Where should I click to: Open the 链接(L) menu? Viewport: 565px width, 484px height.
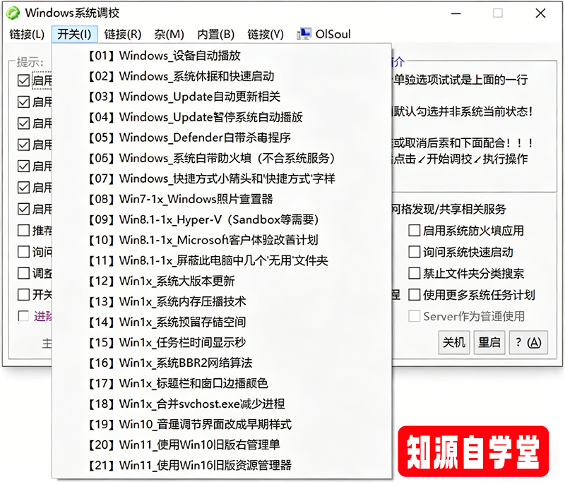pyautogui.click(x=27, y=34)
